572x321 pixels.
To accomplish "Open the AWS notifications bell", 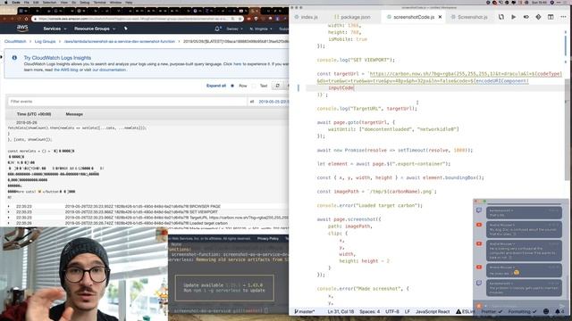I will tap(217, 29).
